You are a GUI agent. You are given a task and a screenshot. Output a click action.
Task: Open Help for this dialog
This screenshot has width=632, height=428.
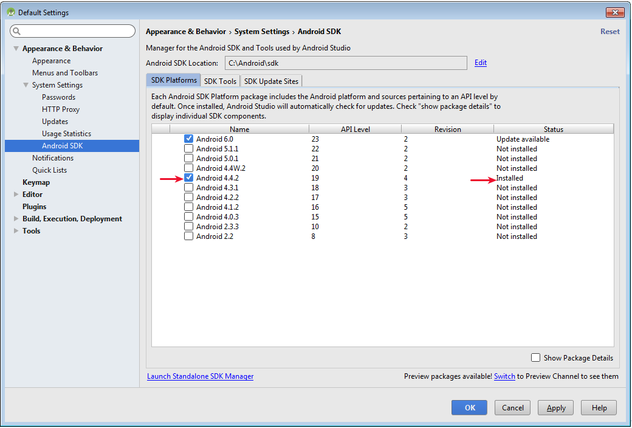click(599, 408)
